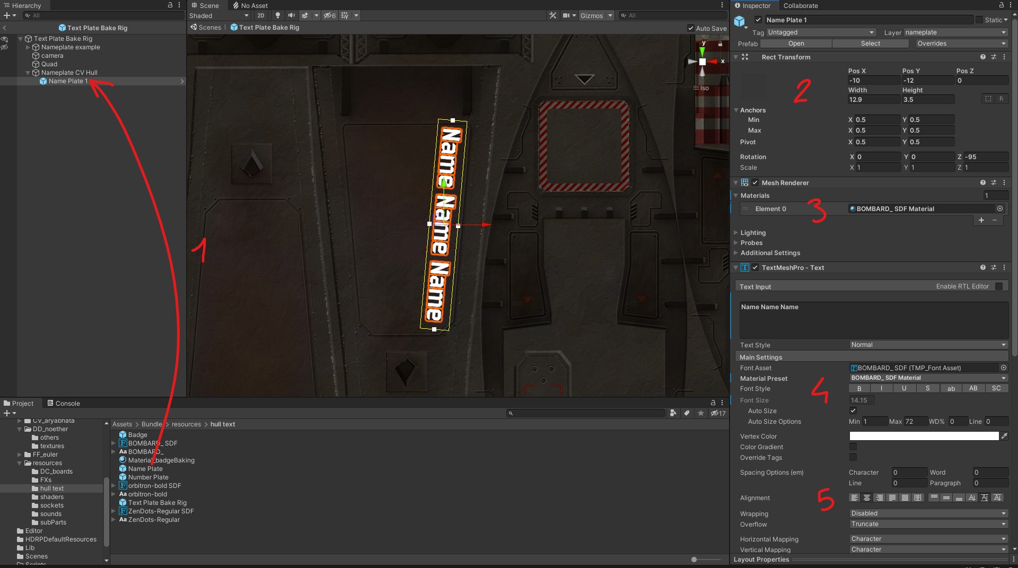Viewport: 1018px width, 568px height.
Task: Expand the Lighting section
Action: pyautogui.click(x=753, y=232)
